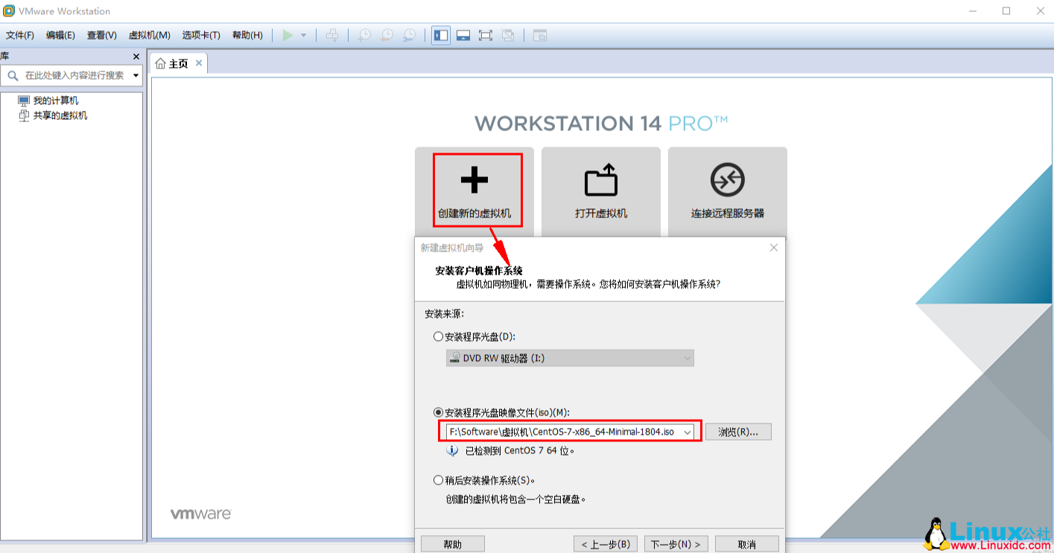This screenshot has width=1054, height=553.
Task: Click the WORKSTATION 14 PRO heading
Action: coord(601,123)
